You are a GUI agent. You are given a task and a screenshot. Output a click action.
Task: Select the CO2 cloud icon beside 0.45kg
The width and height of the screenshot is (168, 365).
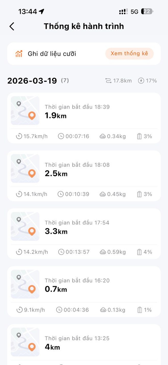pos(103,194)
